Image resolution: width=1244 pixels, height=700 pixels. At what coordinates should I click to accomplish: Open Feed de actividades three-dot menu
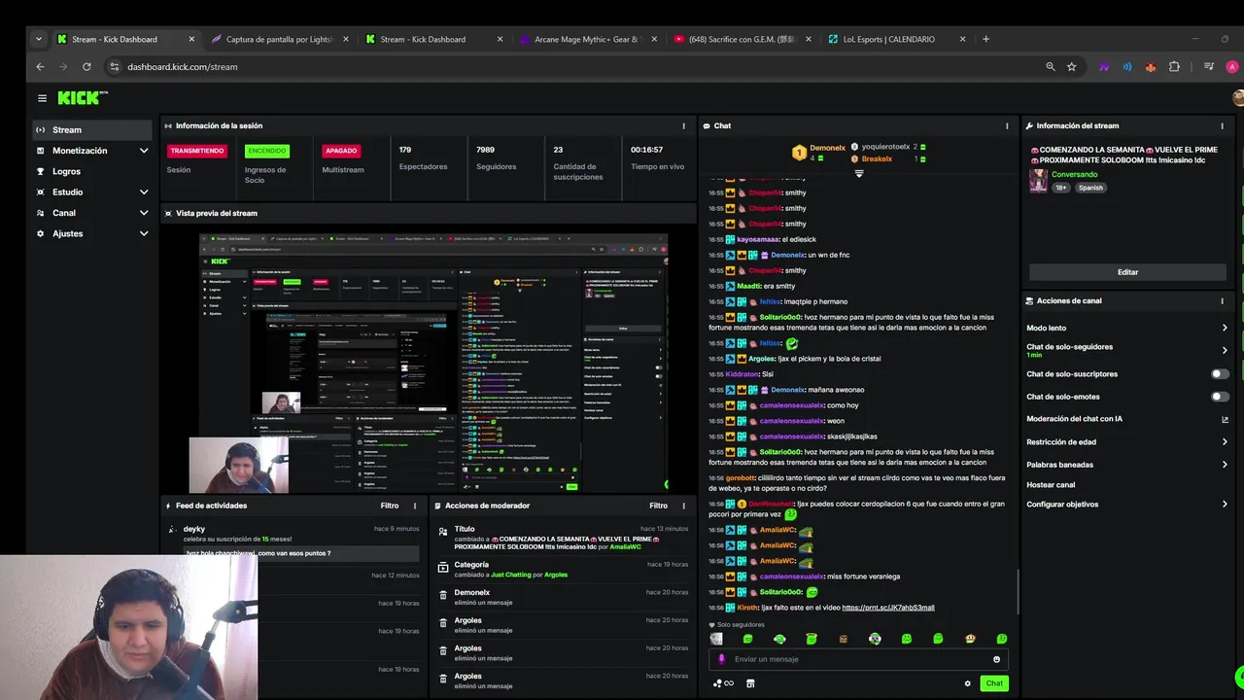(415, 506)
